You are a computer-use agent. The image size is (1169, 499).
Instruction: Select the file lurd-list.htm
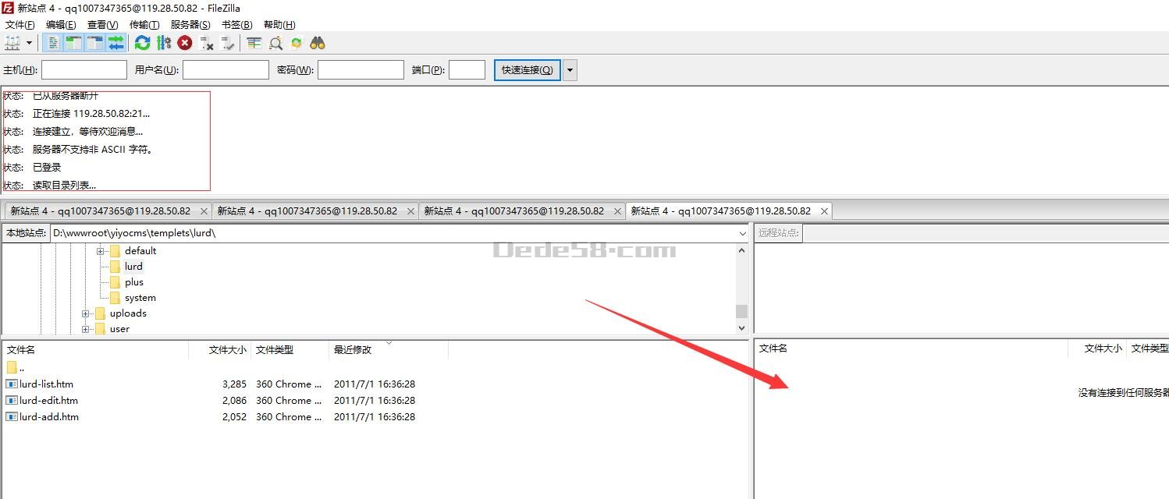46,384
